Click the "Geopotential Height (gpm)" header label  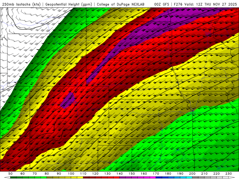pyautogui.click(x=69, y=4)
